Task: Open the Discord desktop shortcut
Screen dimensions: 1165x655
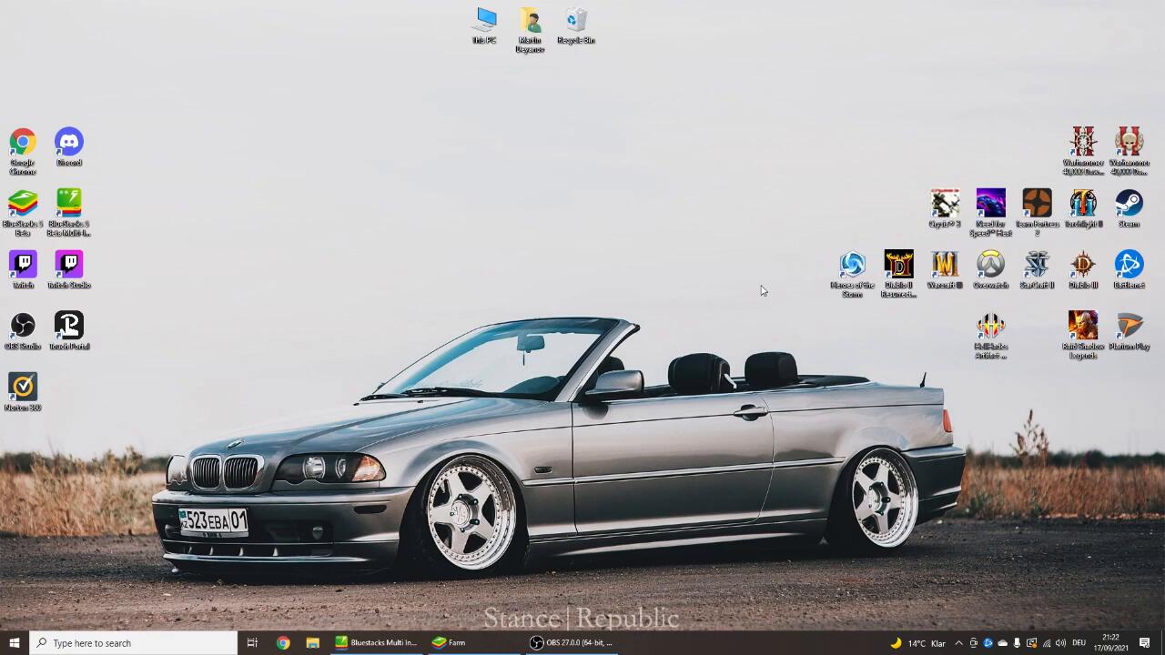Action: (69, 144)
